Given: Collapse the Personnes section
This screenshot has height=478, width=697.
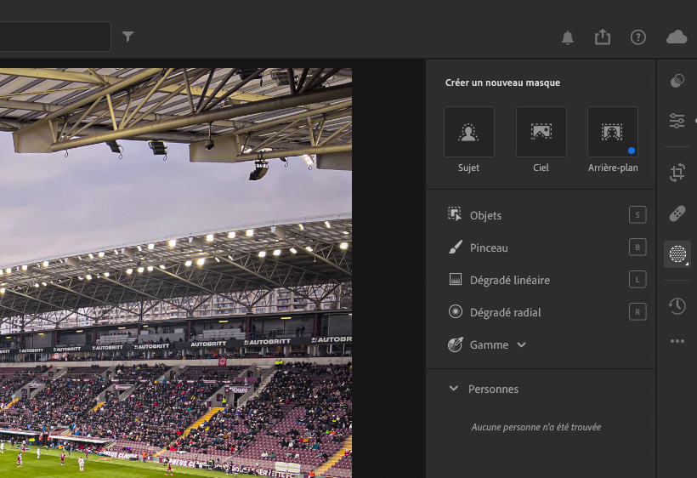Looking at the screenshot, I should [x=454, y=389].
